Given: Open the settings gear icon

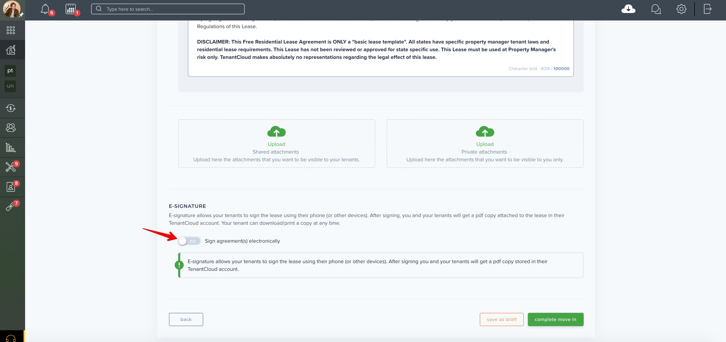Looking at the screenshot, I should click(x=681, y=9).
